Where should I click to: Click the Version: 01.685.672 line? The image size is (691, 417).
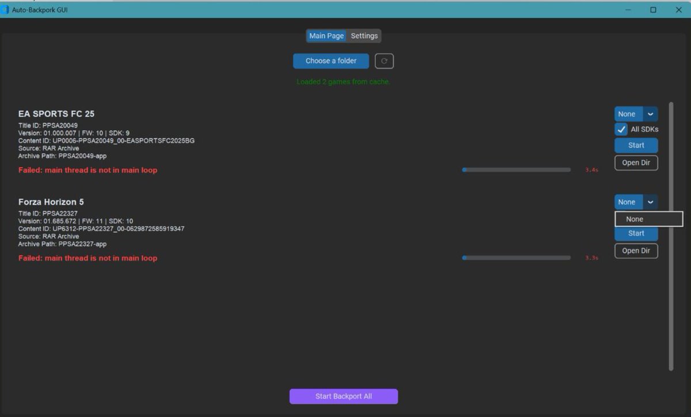point(75,221)
